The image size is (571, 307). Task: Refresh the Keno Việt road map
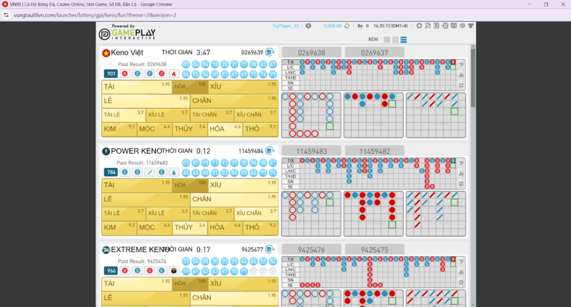461,85
